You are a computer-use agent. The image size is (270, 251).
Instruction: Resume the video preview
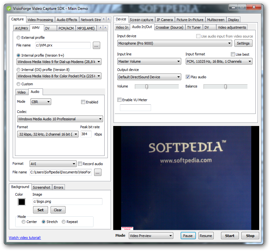pyautogui.click(x=206, y=236)
